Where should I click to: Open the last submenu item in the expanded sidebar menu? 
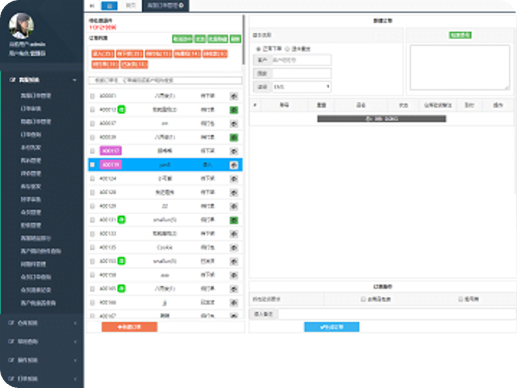point(39,303)
